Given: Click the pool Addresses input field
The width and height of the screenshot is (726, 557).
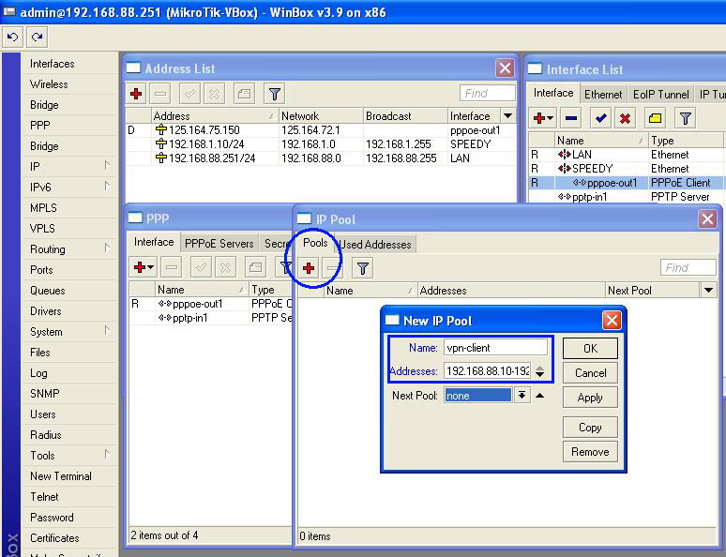Looking at the screenshot, I should click(x=488, y=371).
